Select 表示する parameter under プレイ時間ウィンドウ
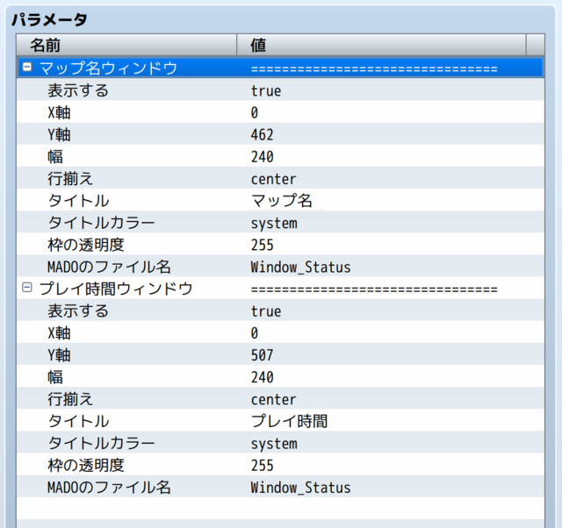The height and width of the screenshot is (528, 562). (78, 310)
